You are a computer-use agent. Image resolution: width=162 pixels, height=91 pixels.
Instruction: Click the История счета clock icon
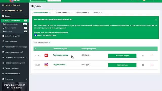tap(3, 41)
